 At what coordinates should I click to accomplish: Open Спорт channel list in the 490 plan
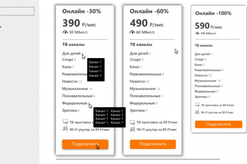pos(135,60)
